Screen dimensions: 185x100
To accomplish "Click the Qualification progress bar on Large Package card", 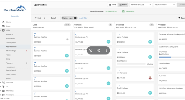I will coord(131,64).
